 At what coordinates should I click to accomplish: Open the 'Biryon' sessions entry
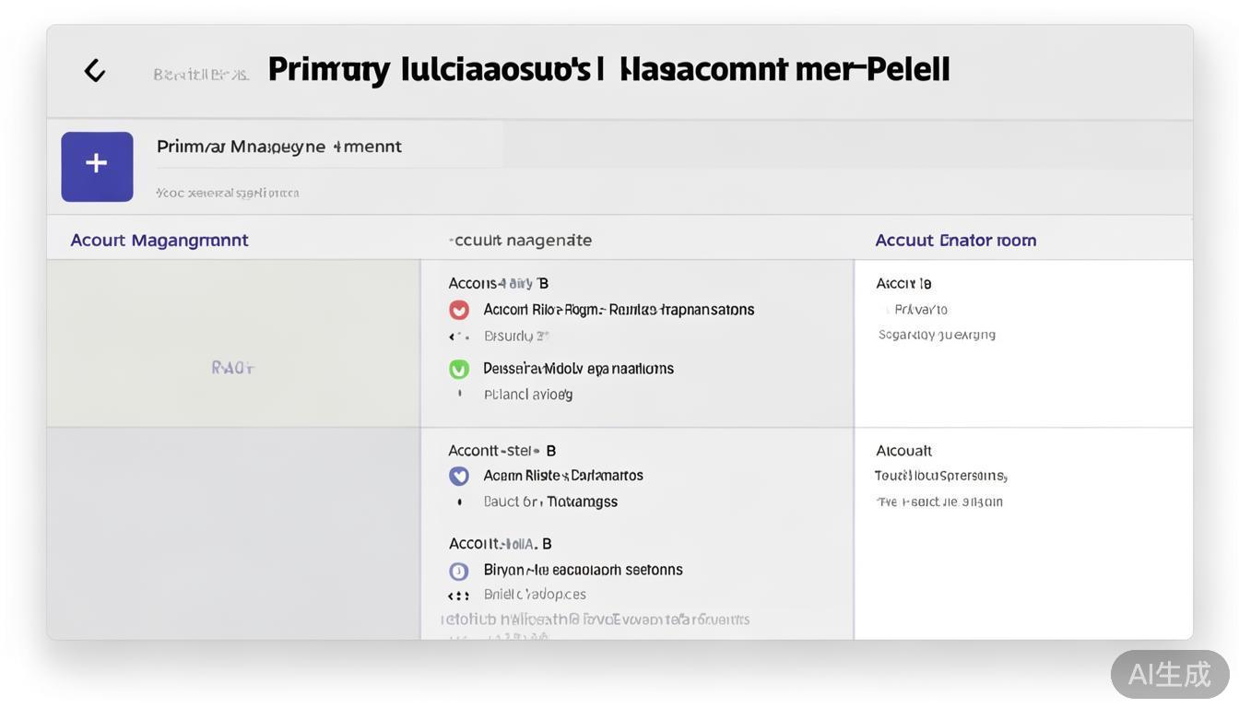[583, 570]
